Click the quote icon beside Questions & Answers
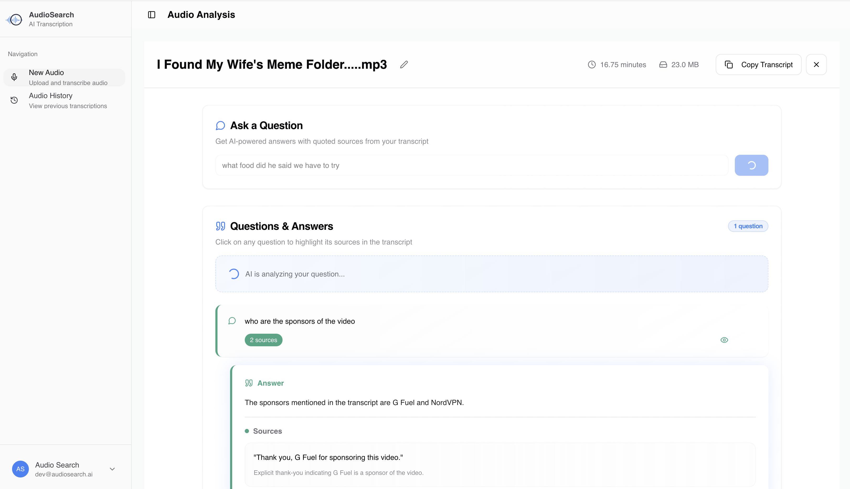Image resolution: width=850 pixels, height=489 pixels. click(220, 226)
